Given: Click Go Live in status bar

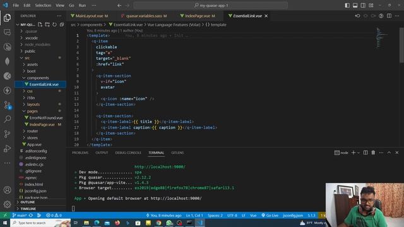Looking at the screenshot, I should click(x=270, y=216).
